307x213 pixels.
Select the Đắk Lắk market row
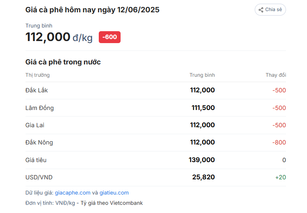click(x=156, y=90)
